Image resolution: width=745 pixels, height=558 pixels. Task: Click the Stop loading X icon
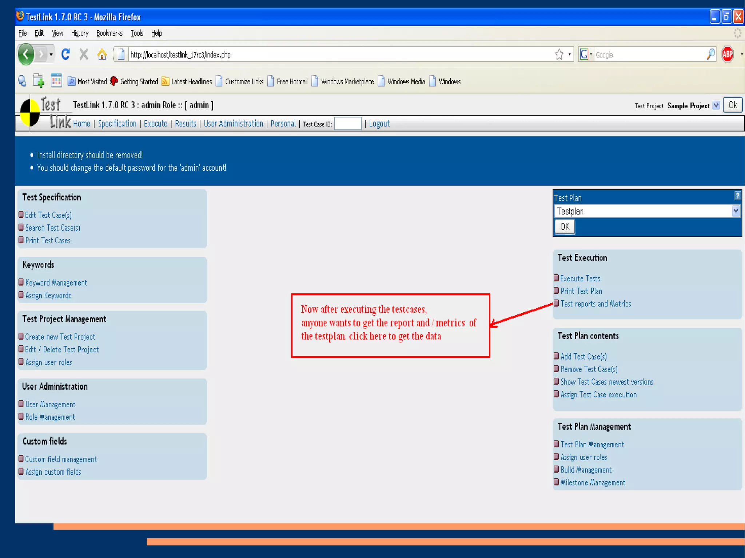(84, 55)
